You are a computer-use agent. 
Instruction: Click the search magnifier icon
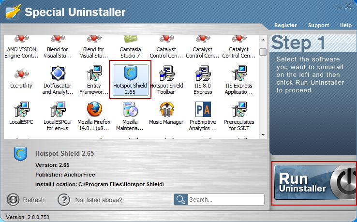click(x=181, y=200)
